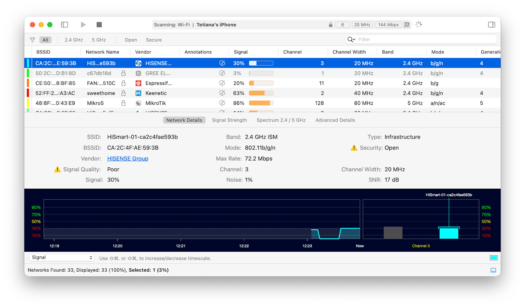Click the 63% signal bar of sweethome

(x=261, y=93)
